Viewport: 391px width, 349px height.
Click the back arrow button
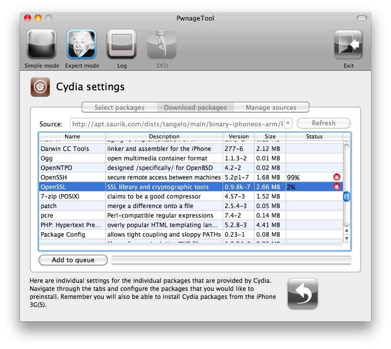pos(302,294)
